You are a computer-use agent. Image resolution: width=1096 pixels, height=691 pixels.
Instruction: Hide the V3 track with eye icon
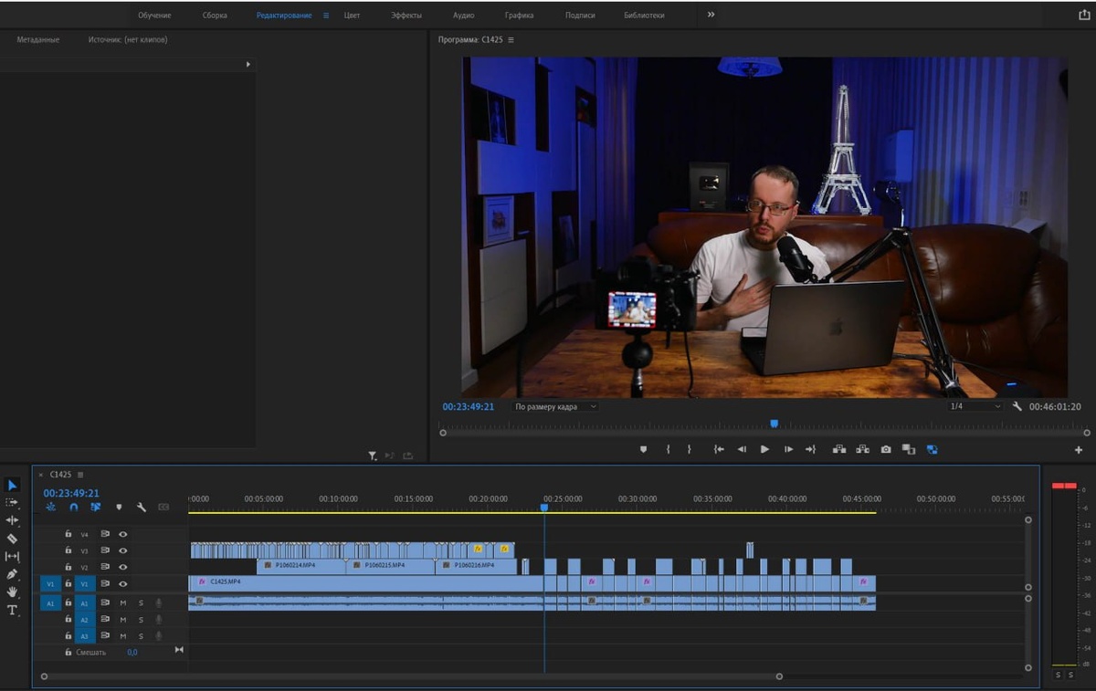[x=123, y=550]
